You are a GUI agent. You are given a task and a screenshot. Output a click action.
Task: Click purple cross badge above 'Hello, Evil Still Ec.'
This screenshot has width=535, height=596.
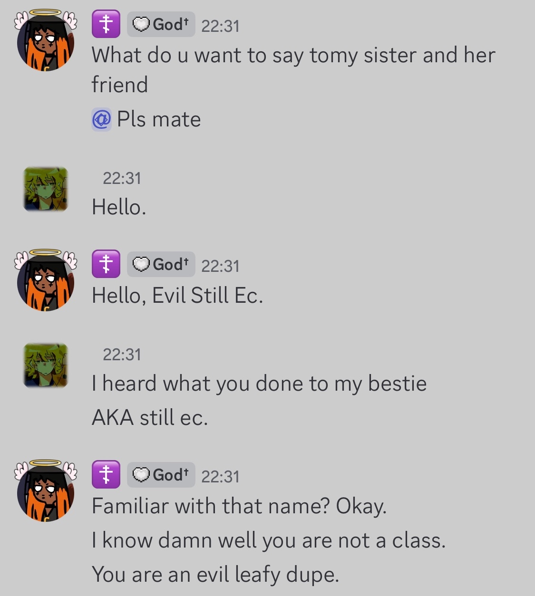point(106,264)
